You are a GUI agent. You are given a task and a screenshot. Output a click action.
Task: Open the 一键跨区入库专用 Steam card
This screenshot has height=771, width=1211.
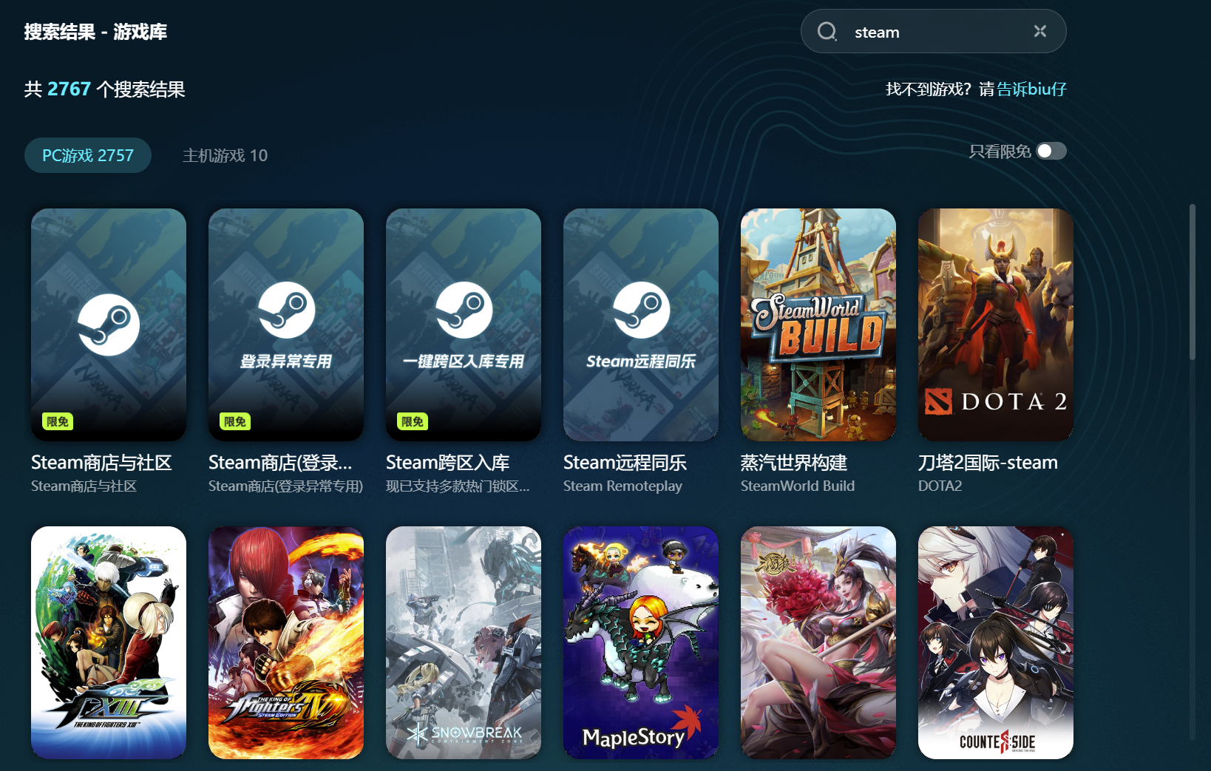pyautogui.click(x=464, y=324)
